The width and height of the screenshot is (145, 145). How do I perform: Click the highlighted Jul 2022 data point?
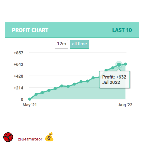coord(119,65)
